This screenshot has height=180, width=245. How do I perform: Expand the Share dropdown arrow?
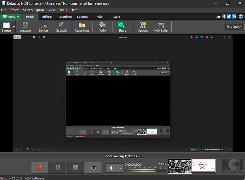pos(127,27)
